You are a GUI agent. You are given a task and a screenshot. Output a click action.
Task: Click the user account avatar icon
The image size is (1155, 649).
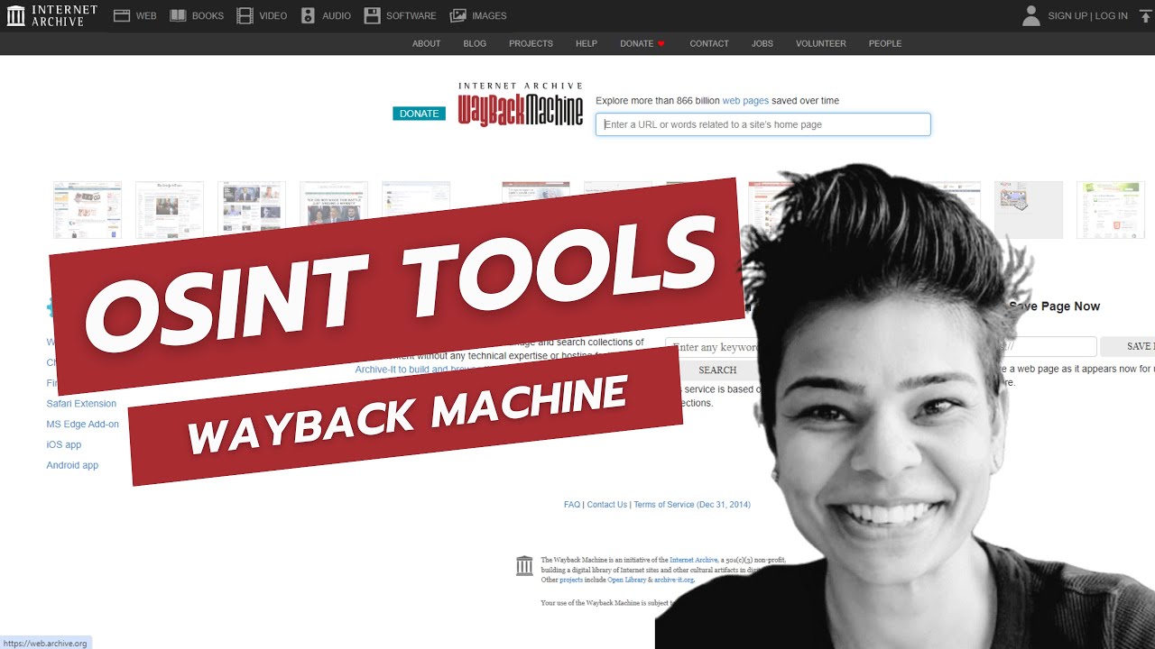(x=1031, y=15)
